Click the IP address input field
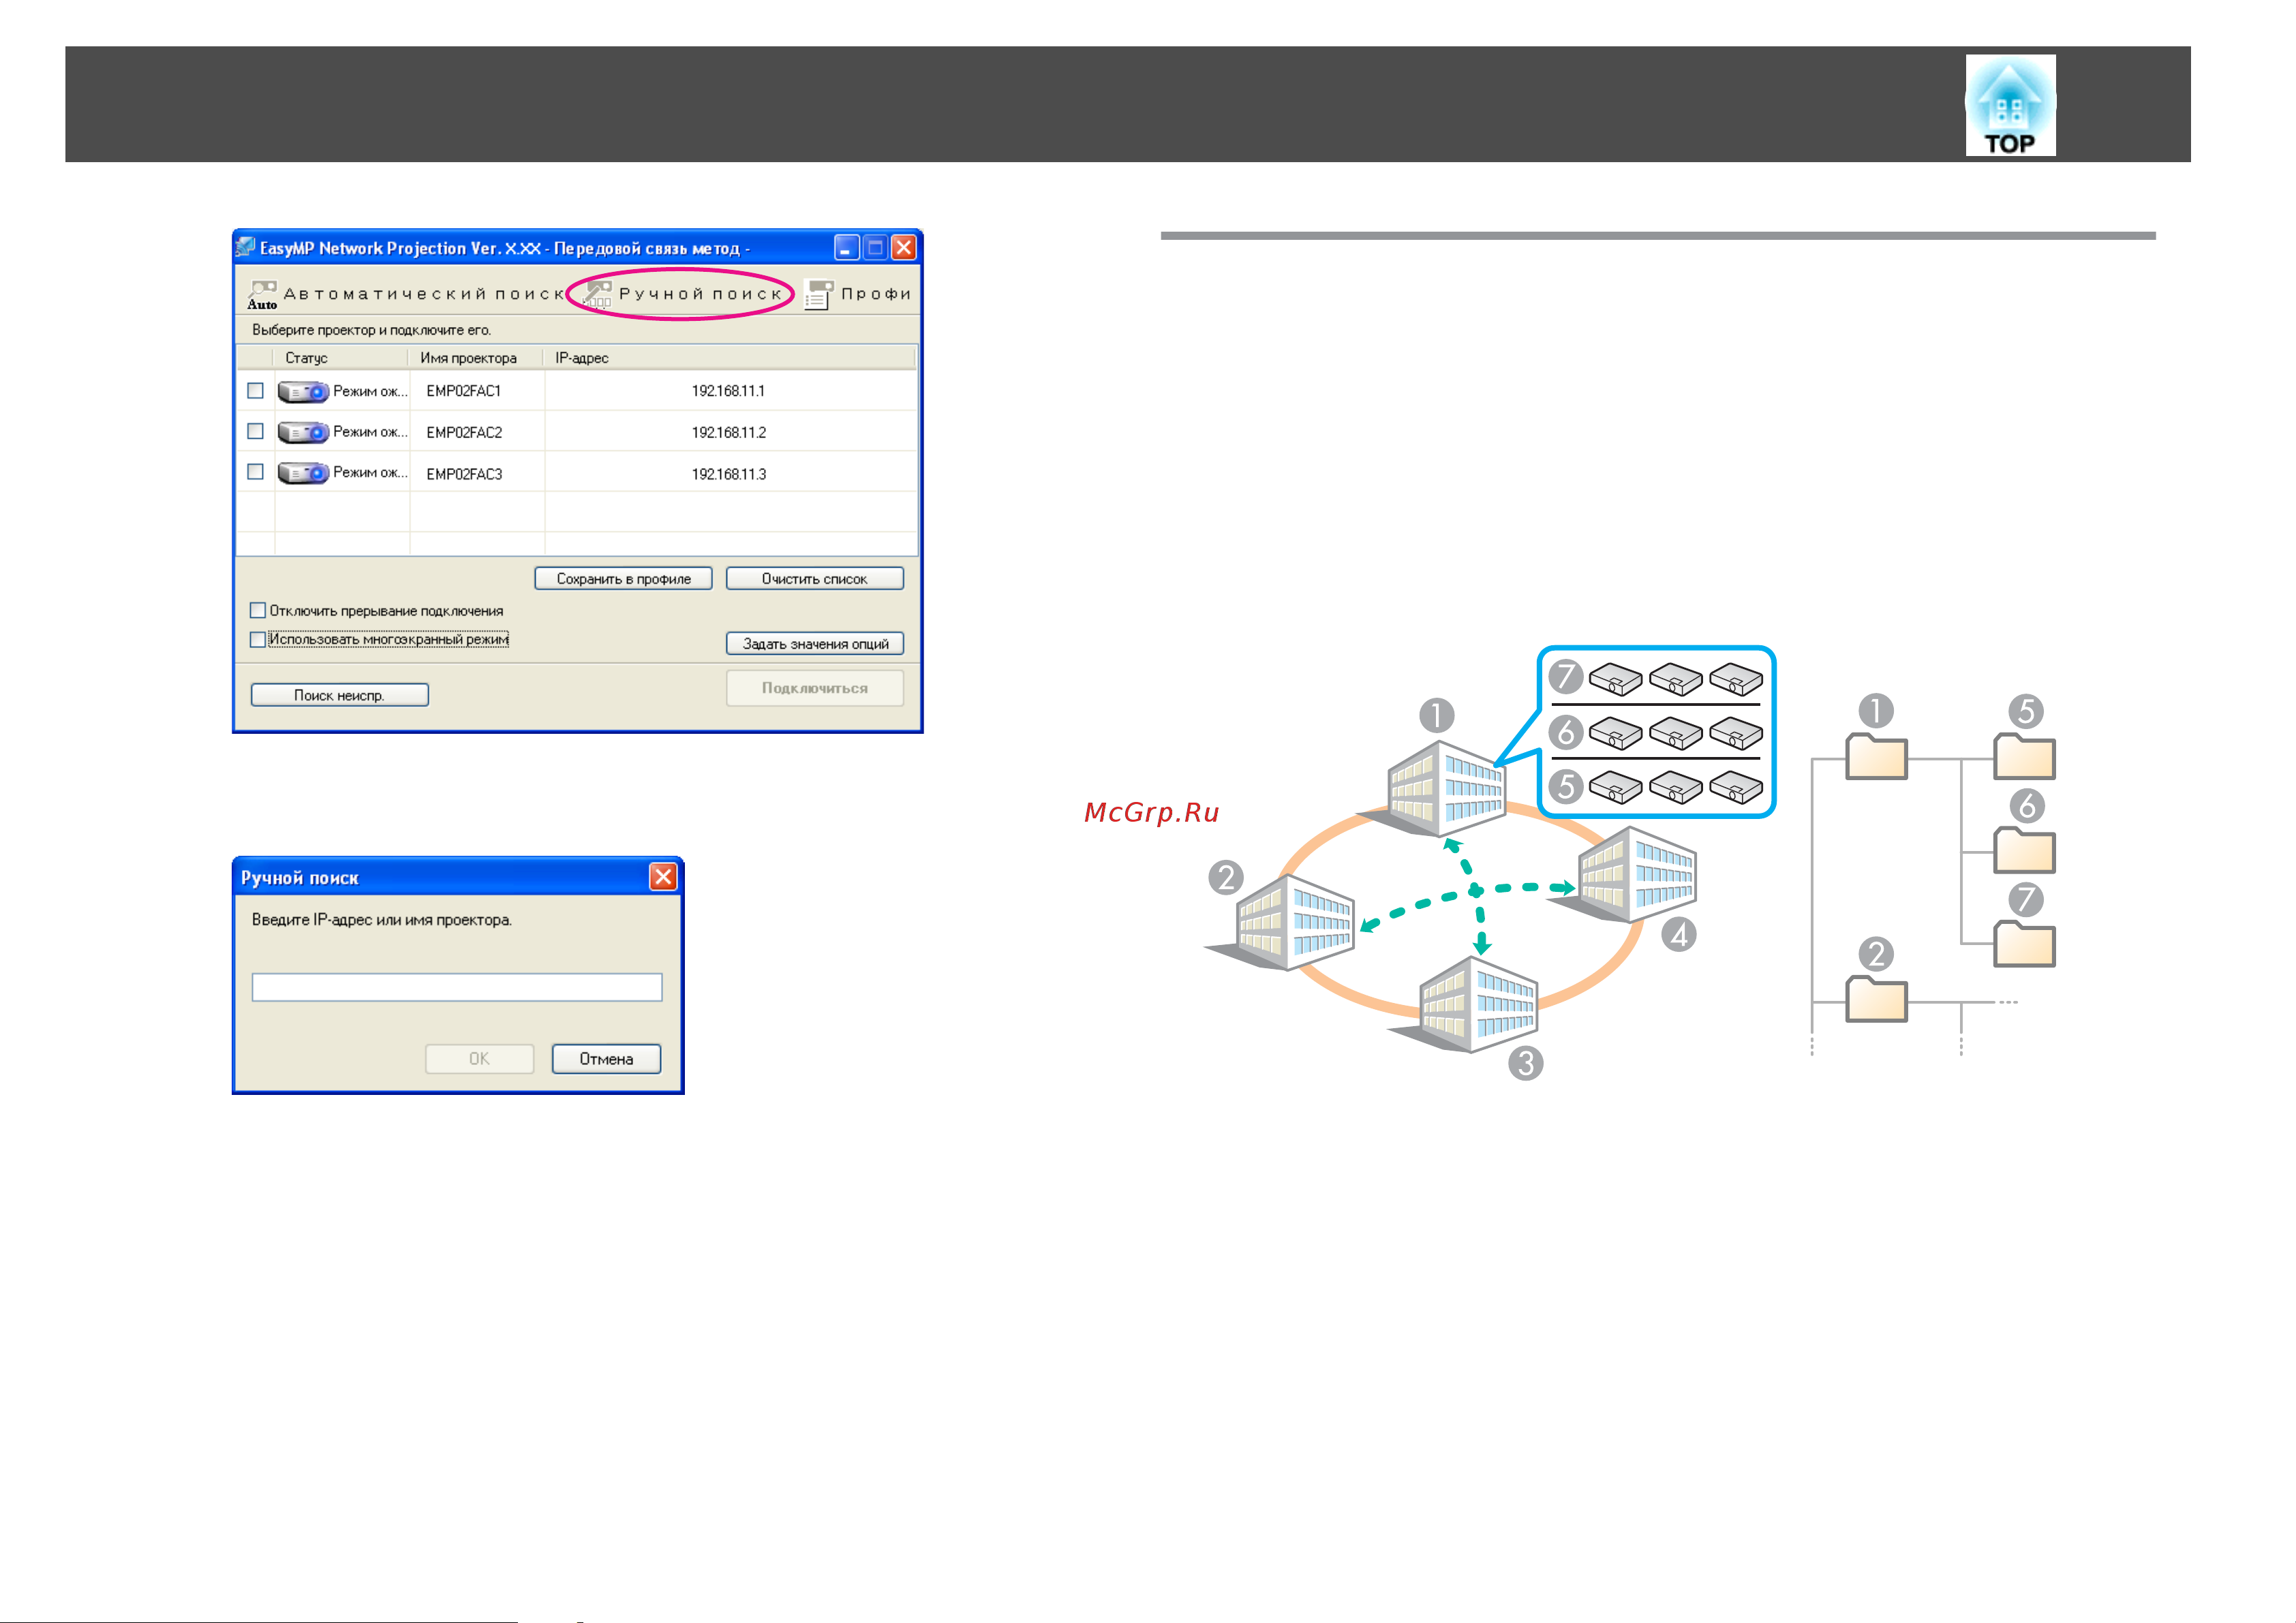The width and height of the screenshot is (2296, 1623). coord(457,987)
